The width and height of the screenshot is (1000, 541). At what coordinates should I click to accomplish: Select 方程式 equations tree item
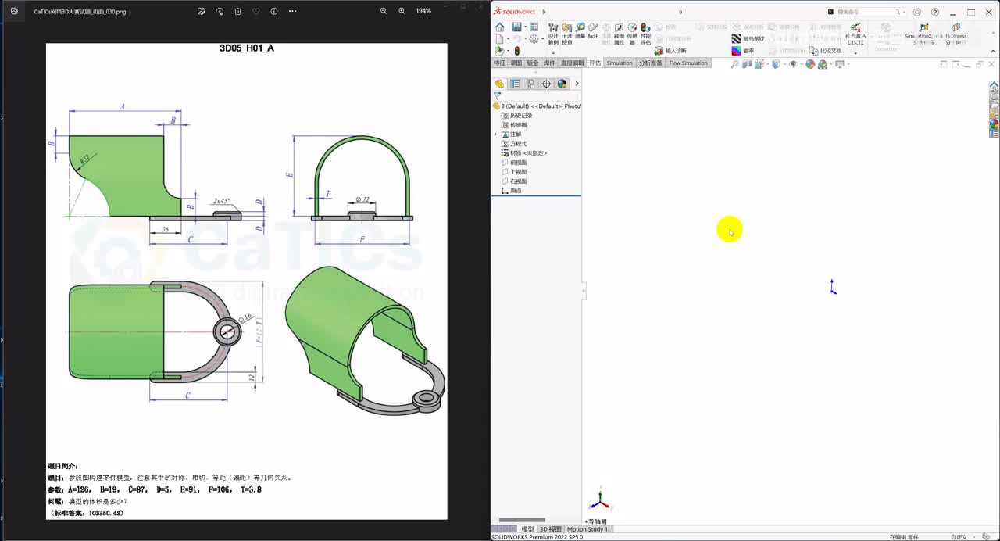coord(514,144)
